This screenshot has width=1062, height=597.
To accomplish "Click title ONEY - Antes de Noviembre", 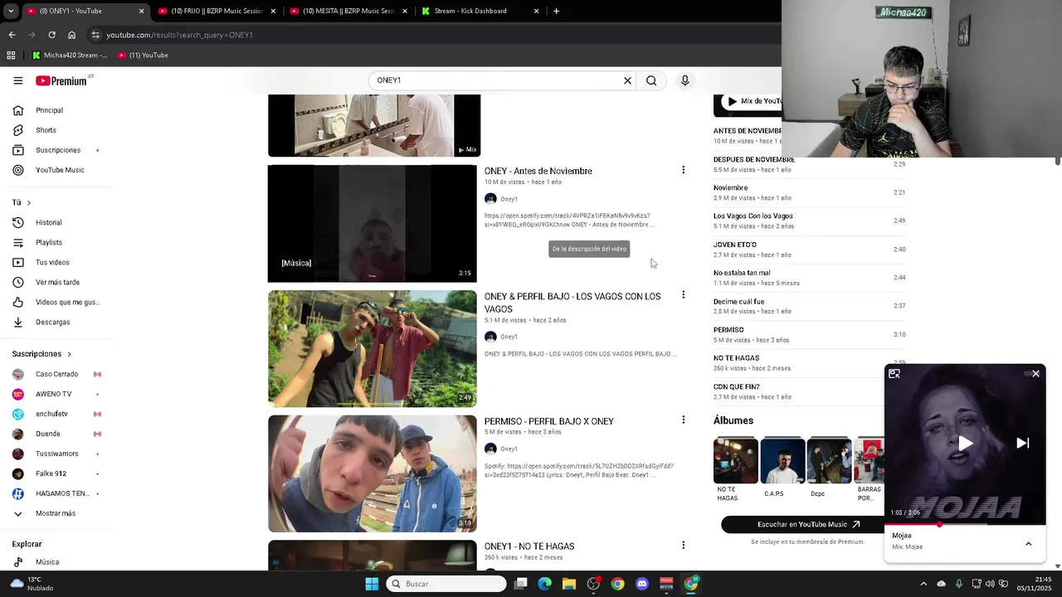I will tap(538, 171).
